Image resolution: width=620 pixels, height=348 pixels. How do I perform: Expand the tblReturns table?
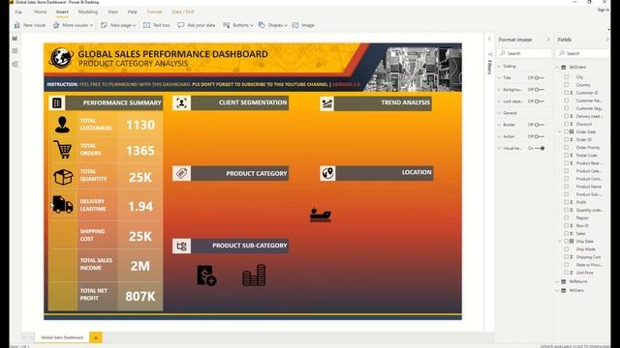click(558, 281)
